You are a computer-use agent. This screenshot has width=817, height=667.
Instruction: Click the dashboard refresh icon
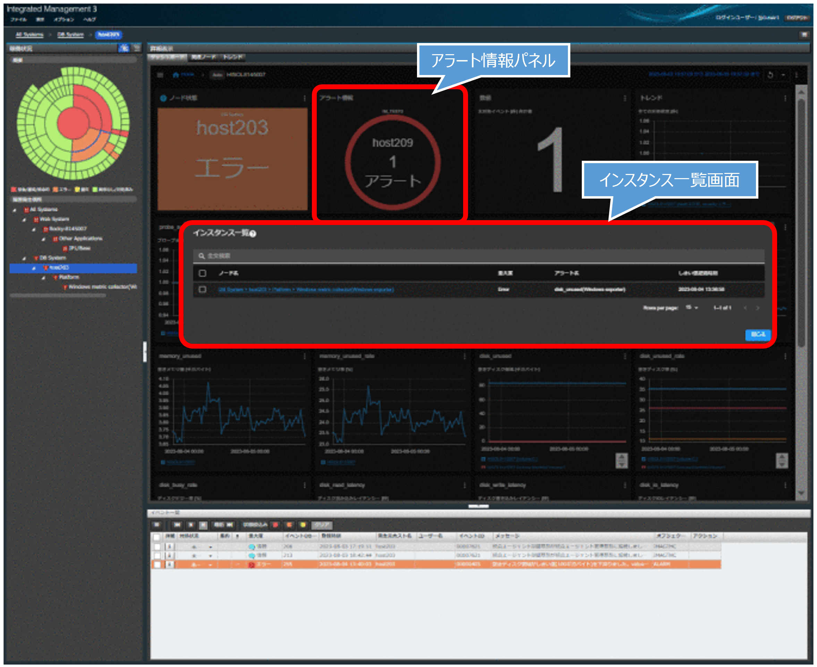770,75
